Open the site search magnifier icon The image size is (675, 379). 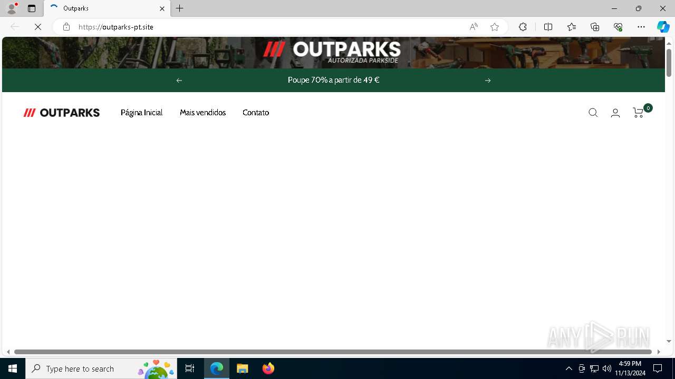[593, 113]
